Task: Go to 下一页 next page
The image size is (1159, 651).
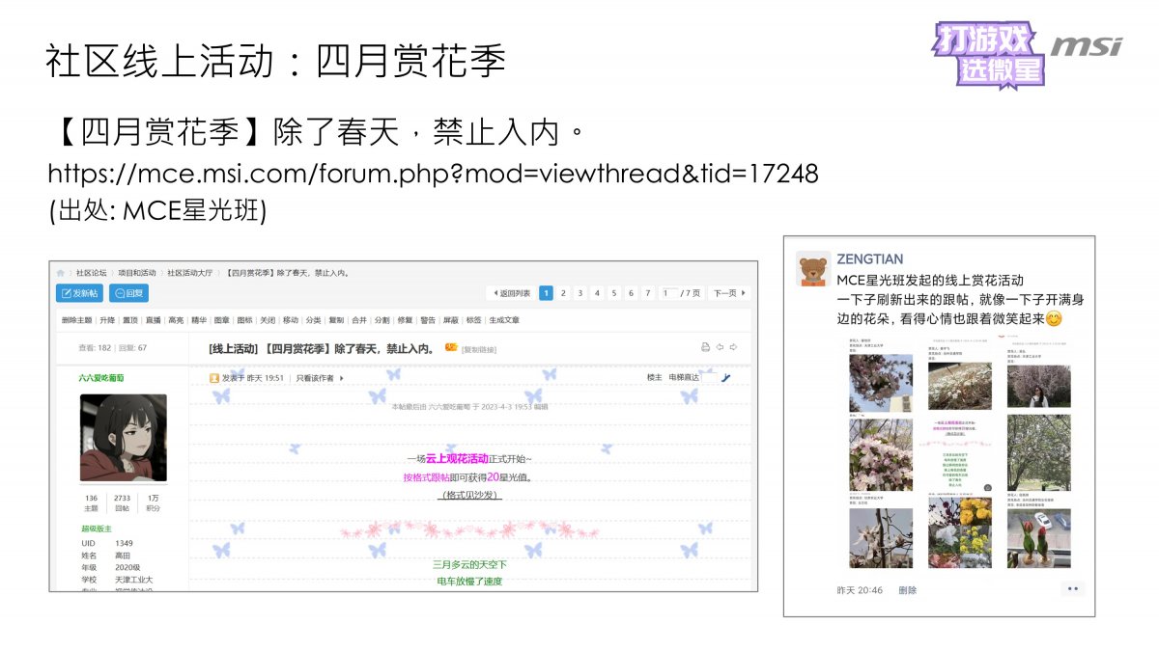Action: 729,293
